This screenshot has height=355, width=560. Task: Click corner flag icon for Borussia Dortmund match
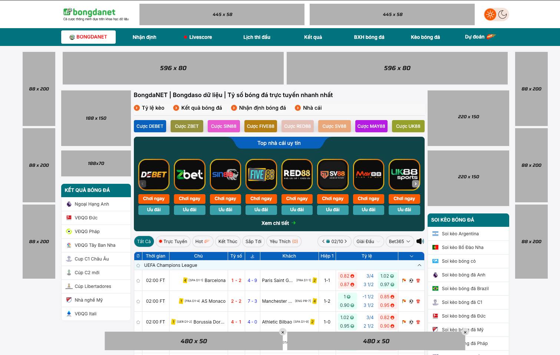coord(404,322)
